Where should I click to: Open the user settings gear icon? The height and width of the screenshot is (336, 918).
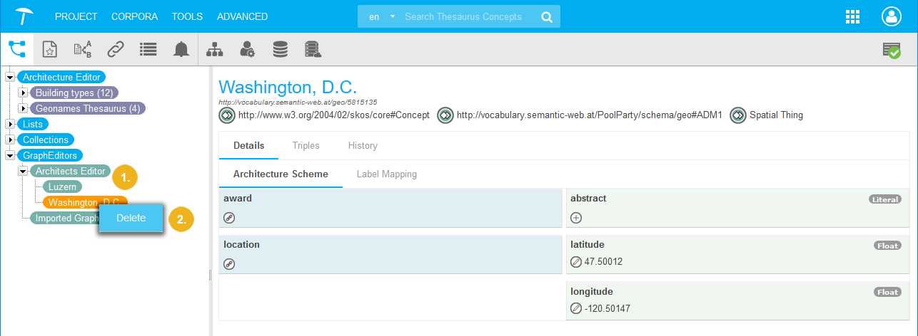click(x=248, y=49)
